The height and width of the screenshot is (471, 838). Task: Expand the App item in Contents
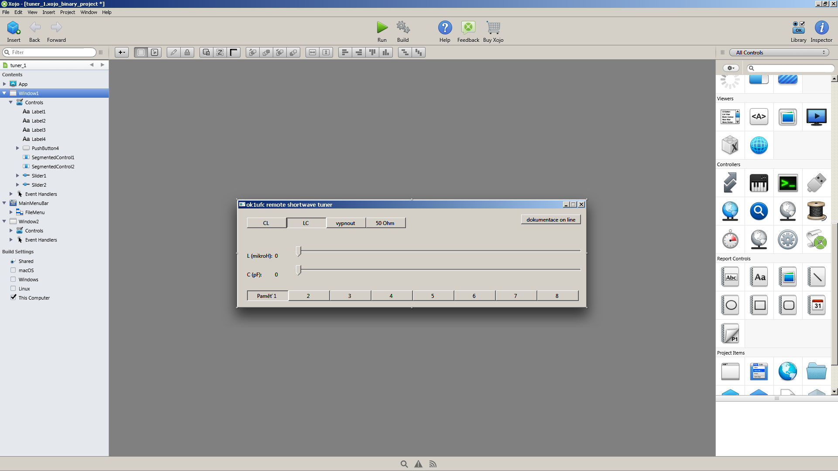point(4,84)
